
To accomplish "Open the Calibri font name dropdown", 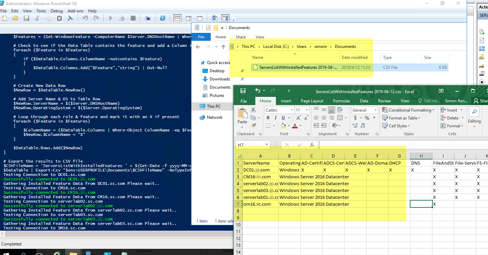I will click(292, 110).
